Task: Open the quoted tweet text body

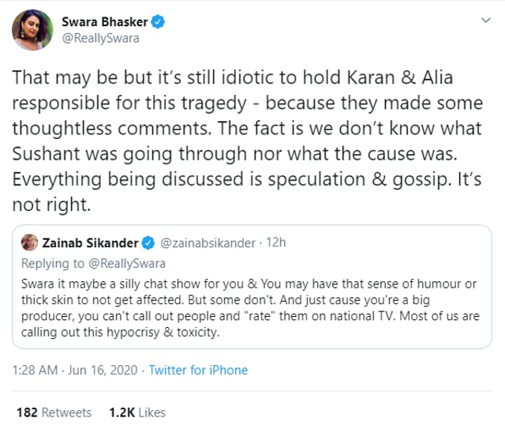Action: click(x=250, y=308)
